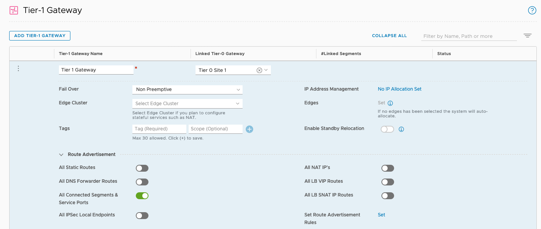The height and width of the screenshot is (229, 541).
Task: Click the plus icon to add tag
Action: point(249,129)
